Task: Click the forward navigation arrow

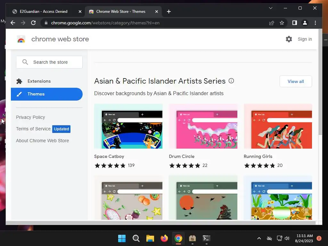Action: 23,23
